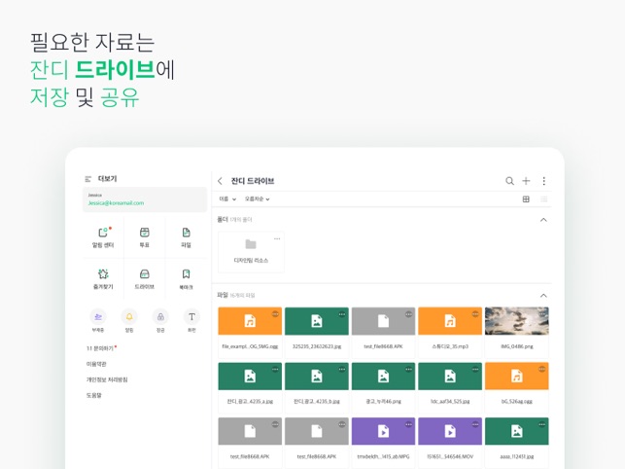This screenshot has height=469, width=625.
Task: Collapse the 폴더 section chevron
Action: [x=543, y=220]
